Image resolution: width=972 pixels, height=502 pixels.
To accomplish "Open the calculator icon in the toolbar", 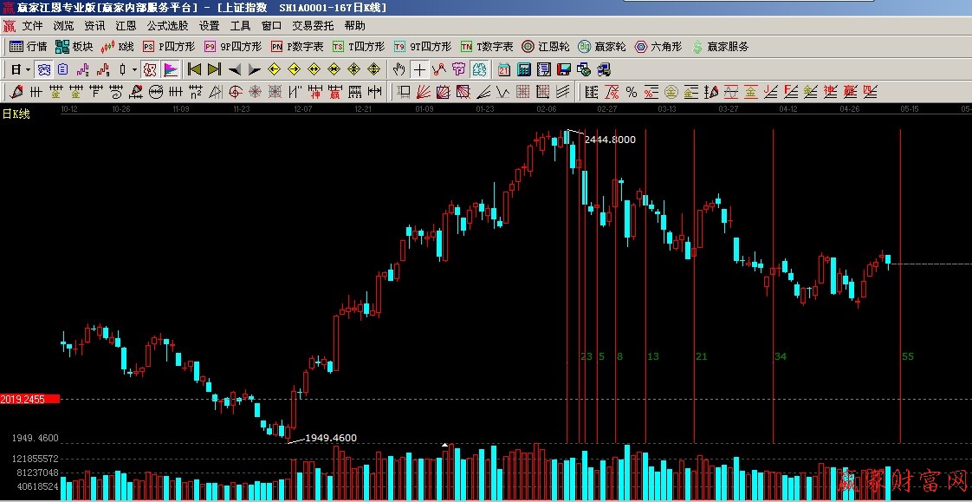I will tap(524, 69).
